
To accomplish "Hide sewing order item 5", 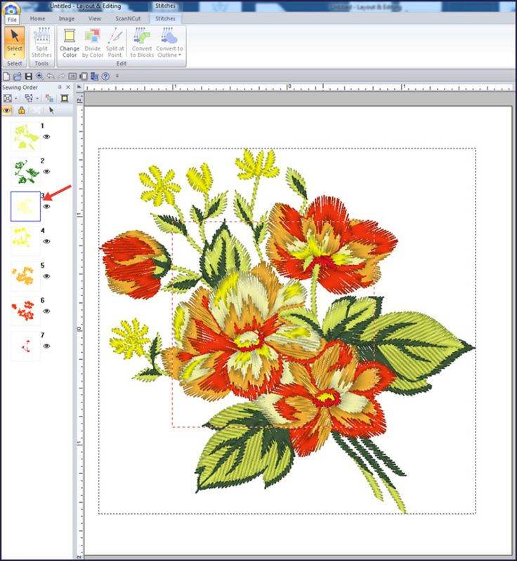I will pos(46,276).
